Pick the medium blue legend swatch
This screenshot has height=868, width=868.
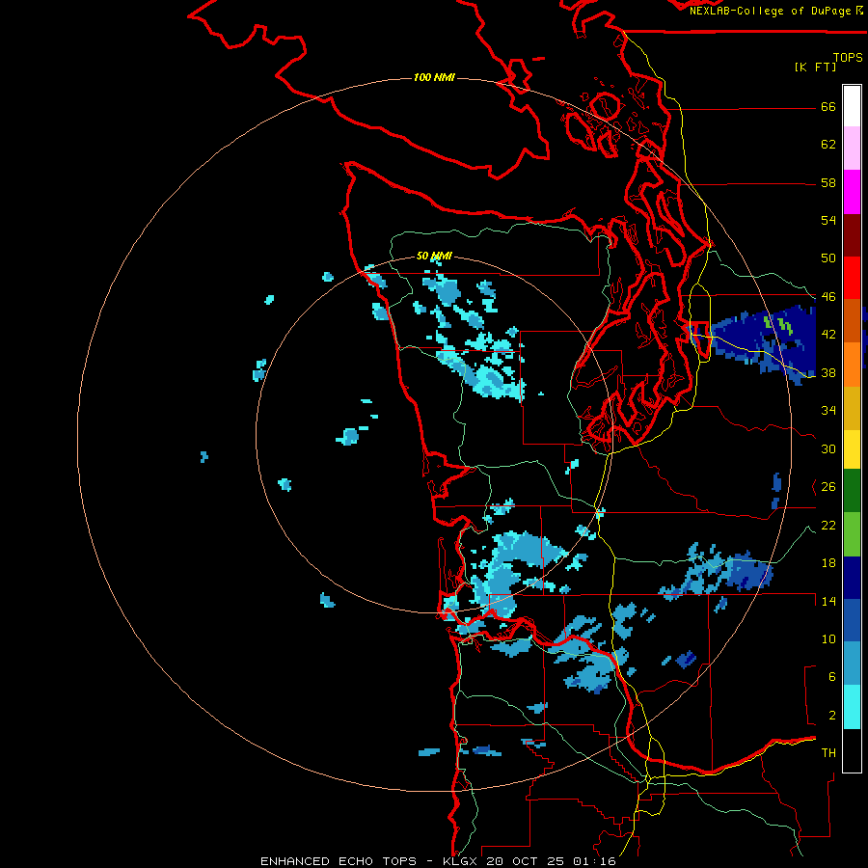tap(852, 620)
